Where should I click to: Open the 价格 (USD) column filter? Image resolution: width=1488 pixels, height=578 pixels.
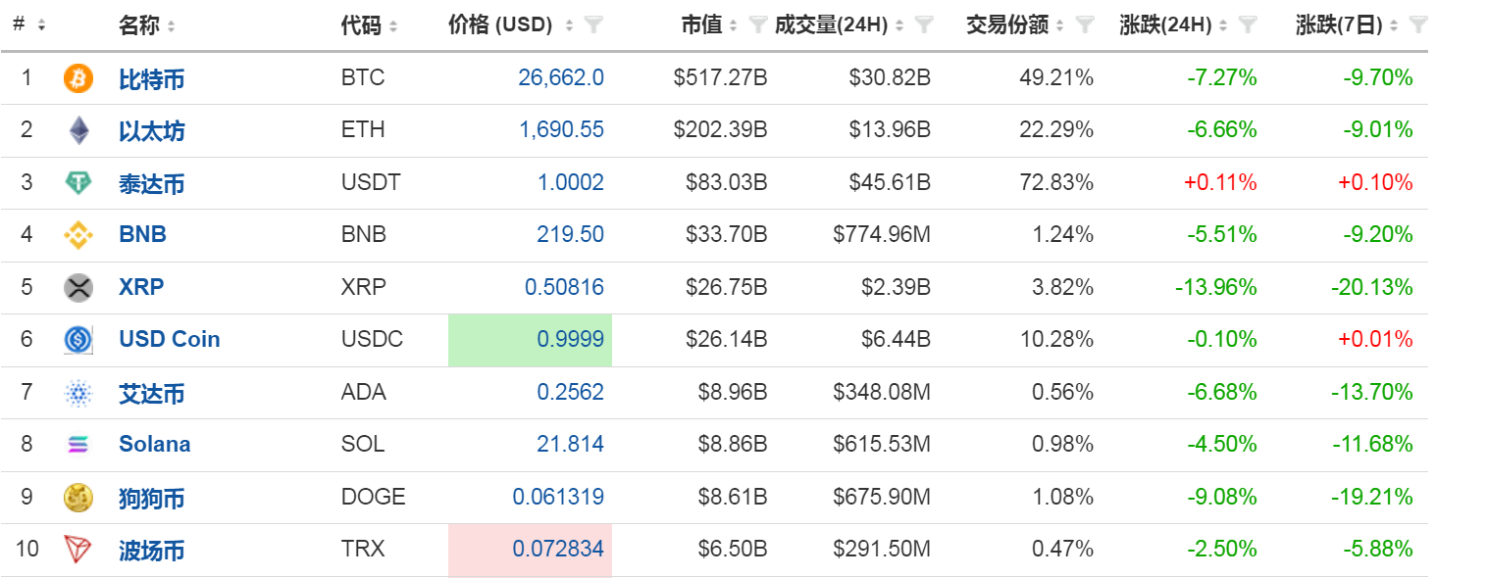point(592,25)
